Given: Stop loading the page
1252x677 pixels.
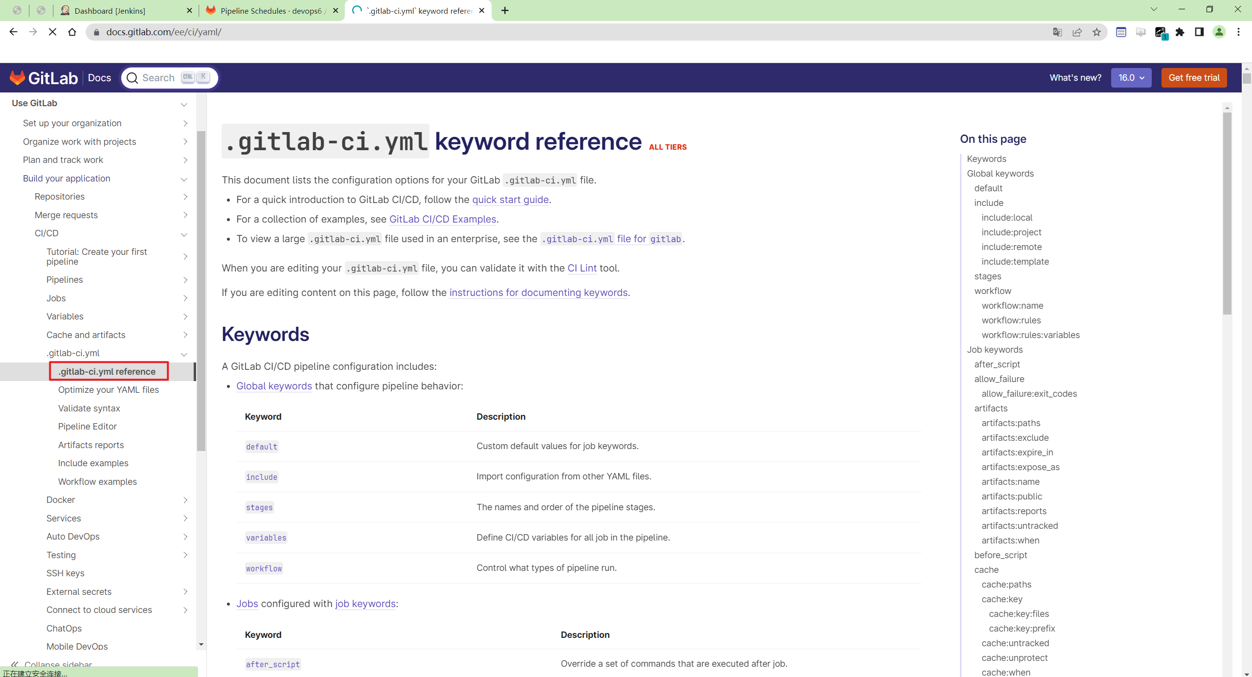Looking at the screenshot, I should (x=52, y=32).
